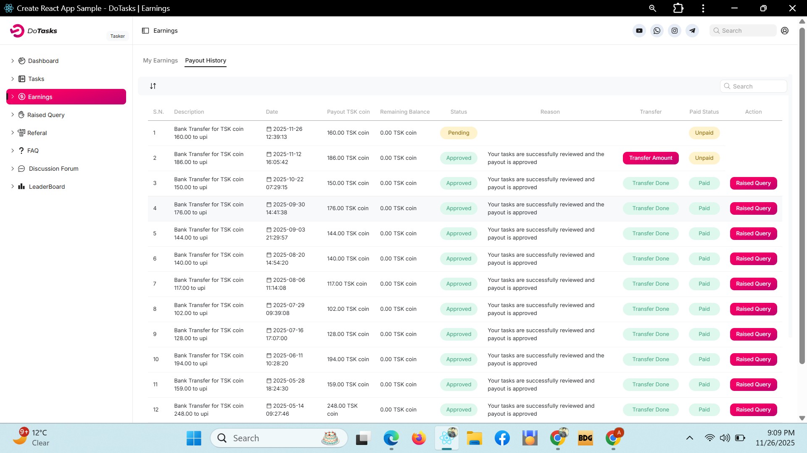Open File Explorer from the taskbar
The width and height of the screenshot is (807, 453).
(474, 438)
